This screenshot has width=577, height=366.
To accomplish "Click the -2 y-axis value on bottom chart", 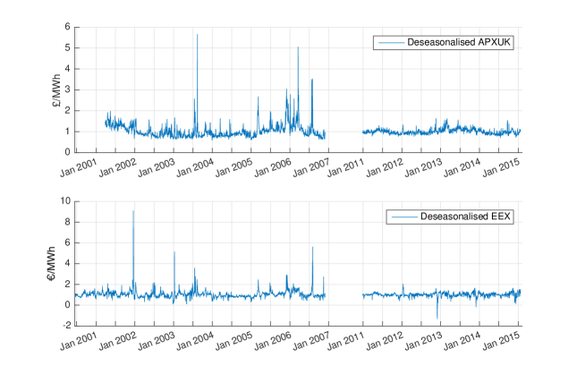I will pos(66,326).
